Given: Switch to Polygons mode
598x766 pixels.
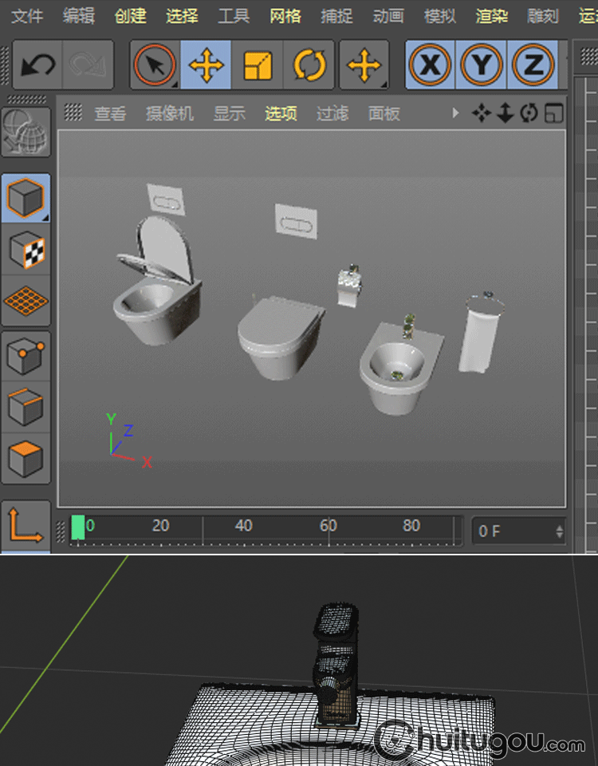Looking at the screenshot, I should (x=26, y=458).
